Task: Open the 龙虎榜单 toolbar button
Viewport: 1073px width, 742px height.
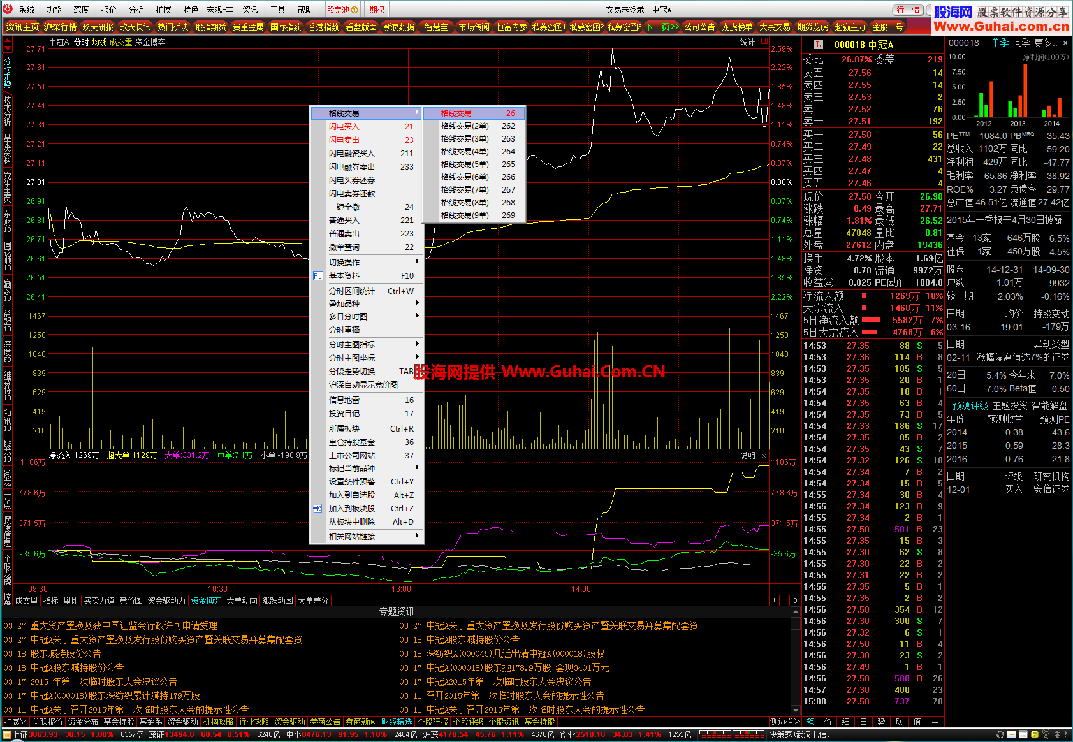Action: tap(737, 27)
